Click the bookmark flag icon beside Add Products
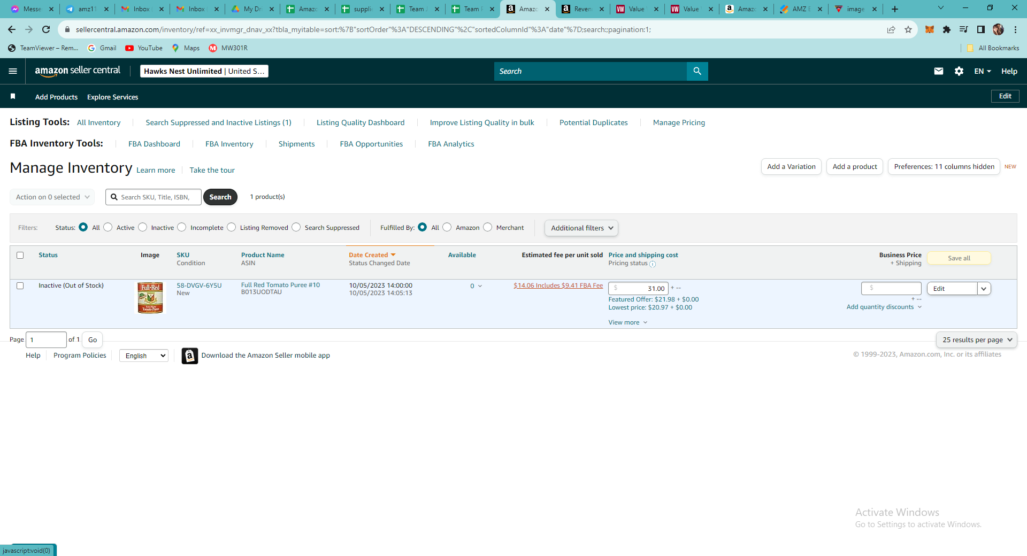This screenshot has width=1027, height=556. (13, 96)
